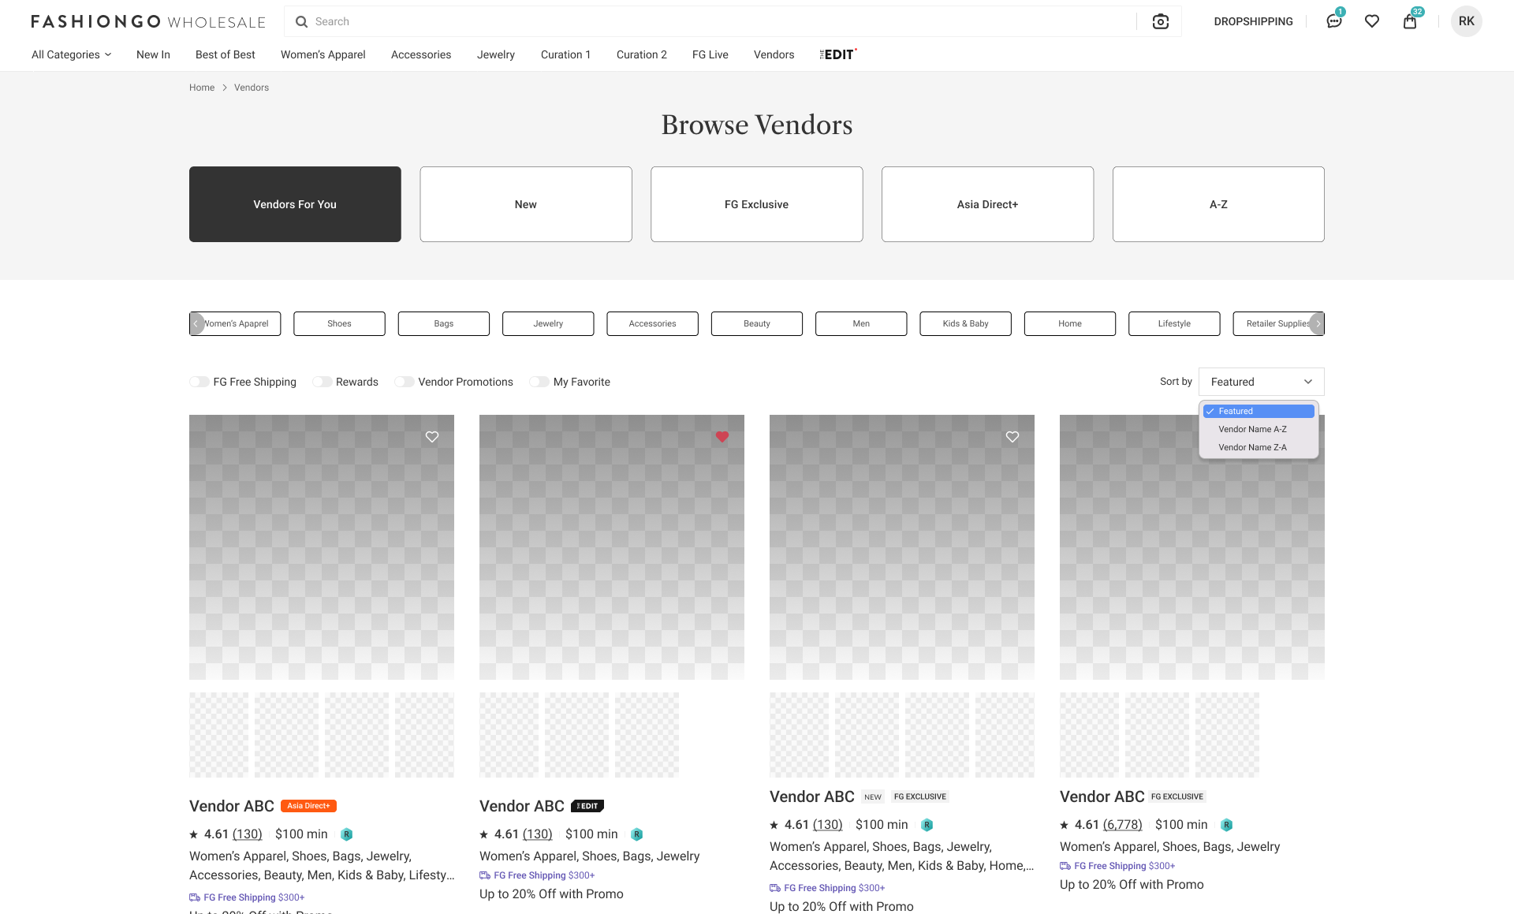1514x914 pixels.
Task: Unfavorite the red heart on second vendor
Action: (x=722, y=437)
